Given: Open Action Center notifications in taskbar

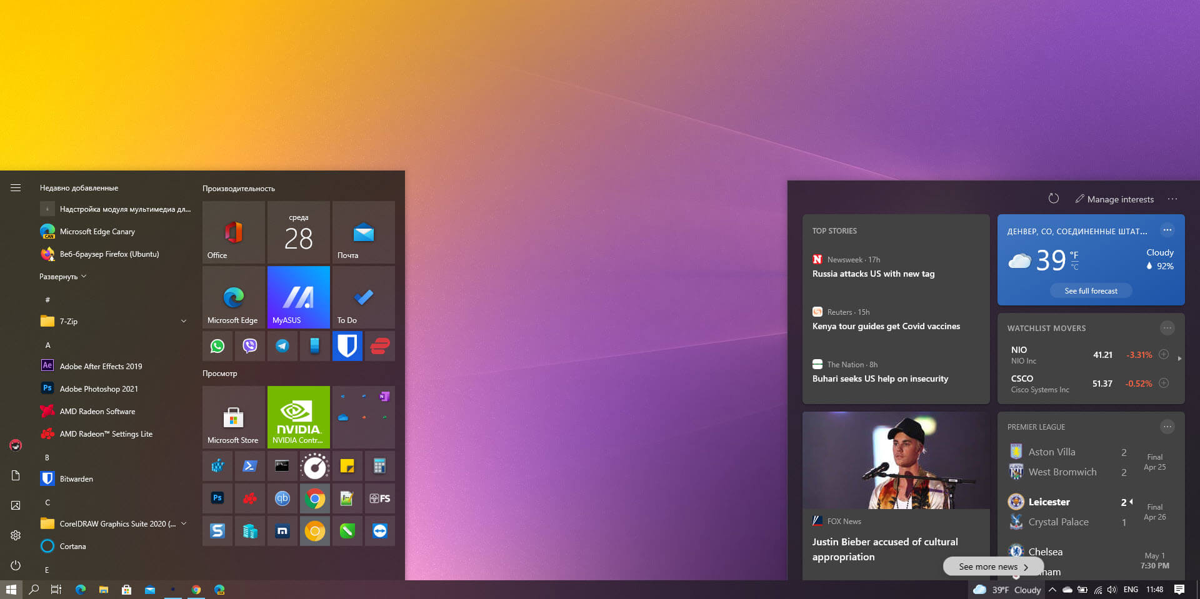Looking at the screenshot, I should pos(1179,590).
